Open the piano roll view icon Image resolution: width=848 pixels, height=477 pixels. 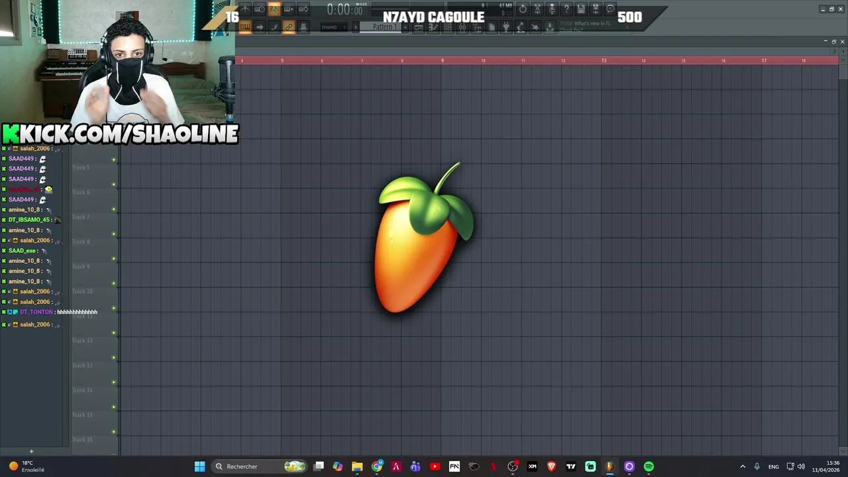coord(433,27)
